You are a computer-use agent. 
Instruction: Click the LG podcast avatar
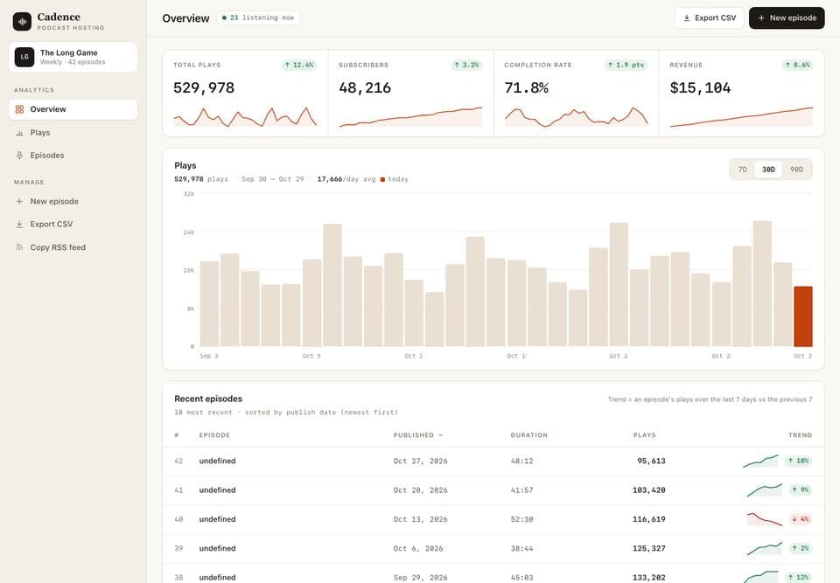tap(24, 57)
